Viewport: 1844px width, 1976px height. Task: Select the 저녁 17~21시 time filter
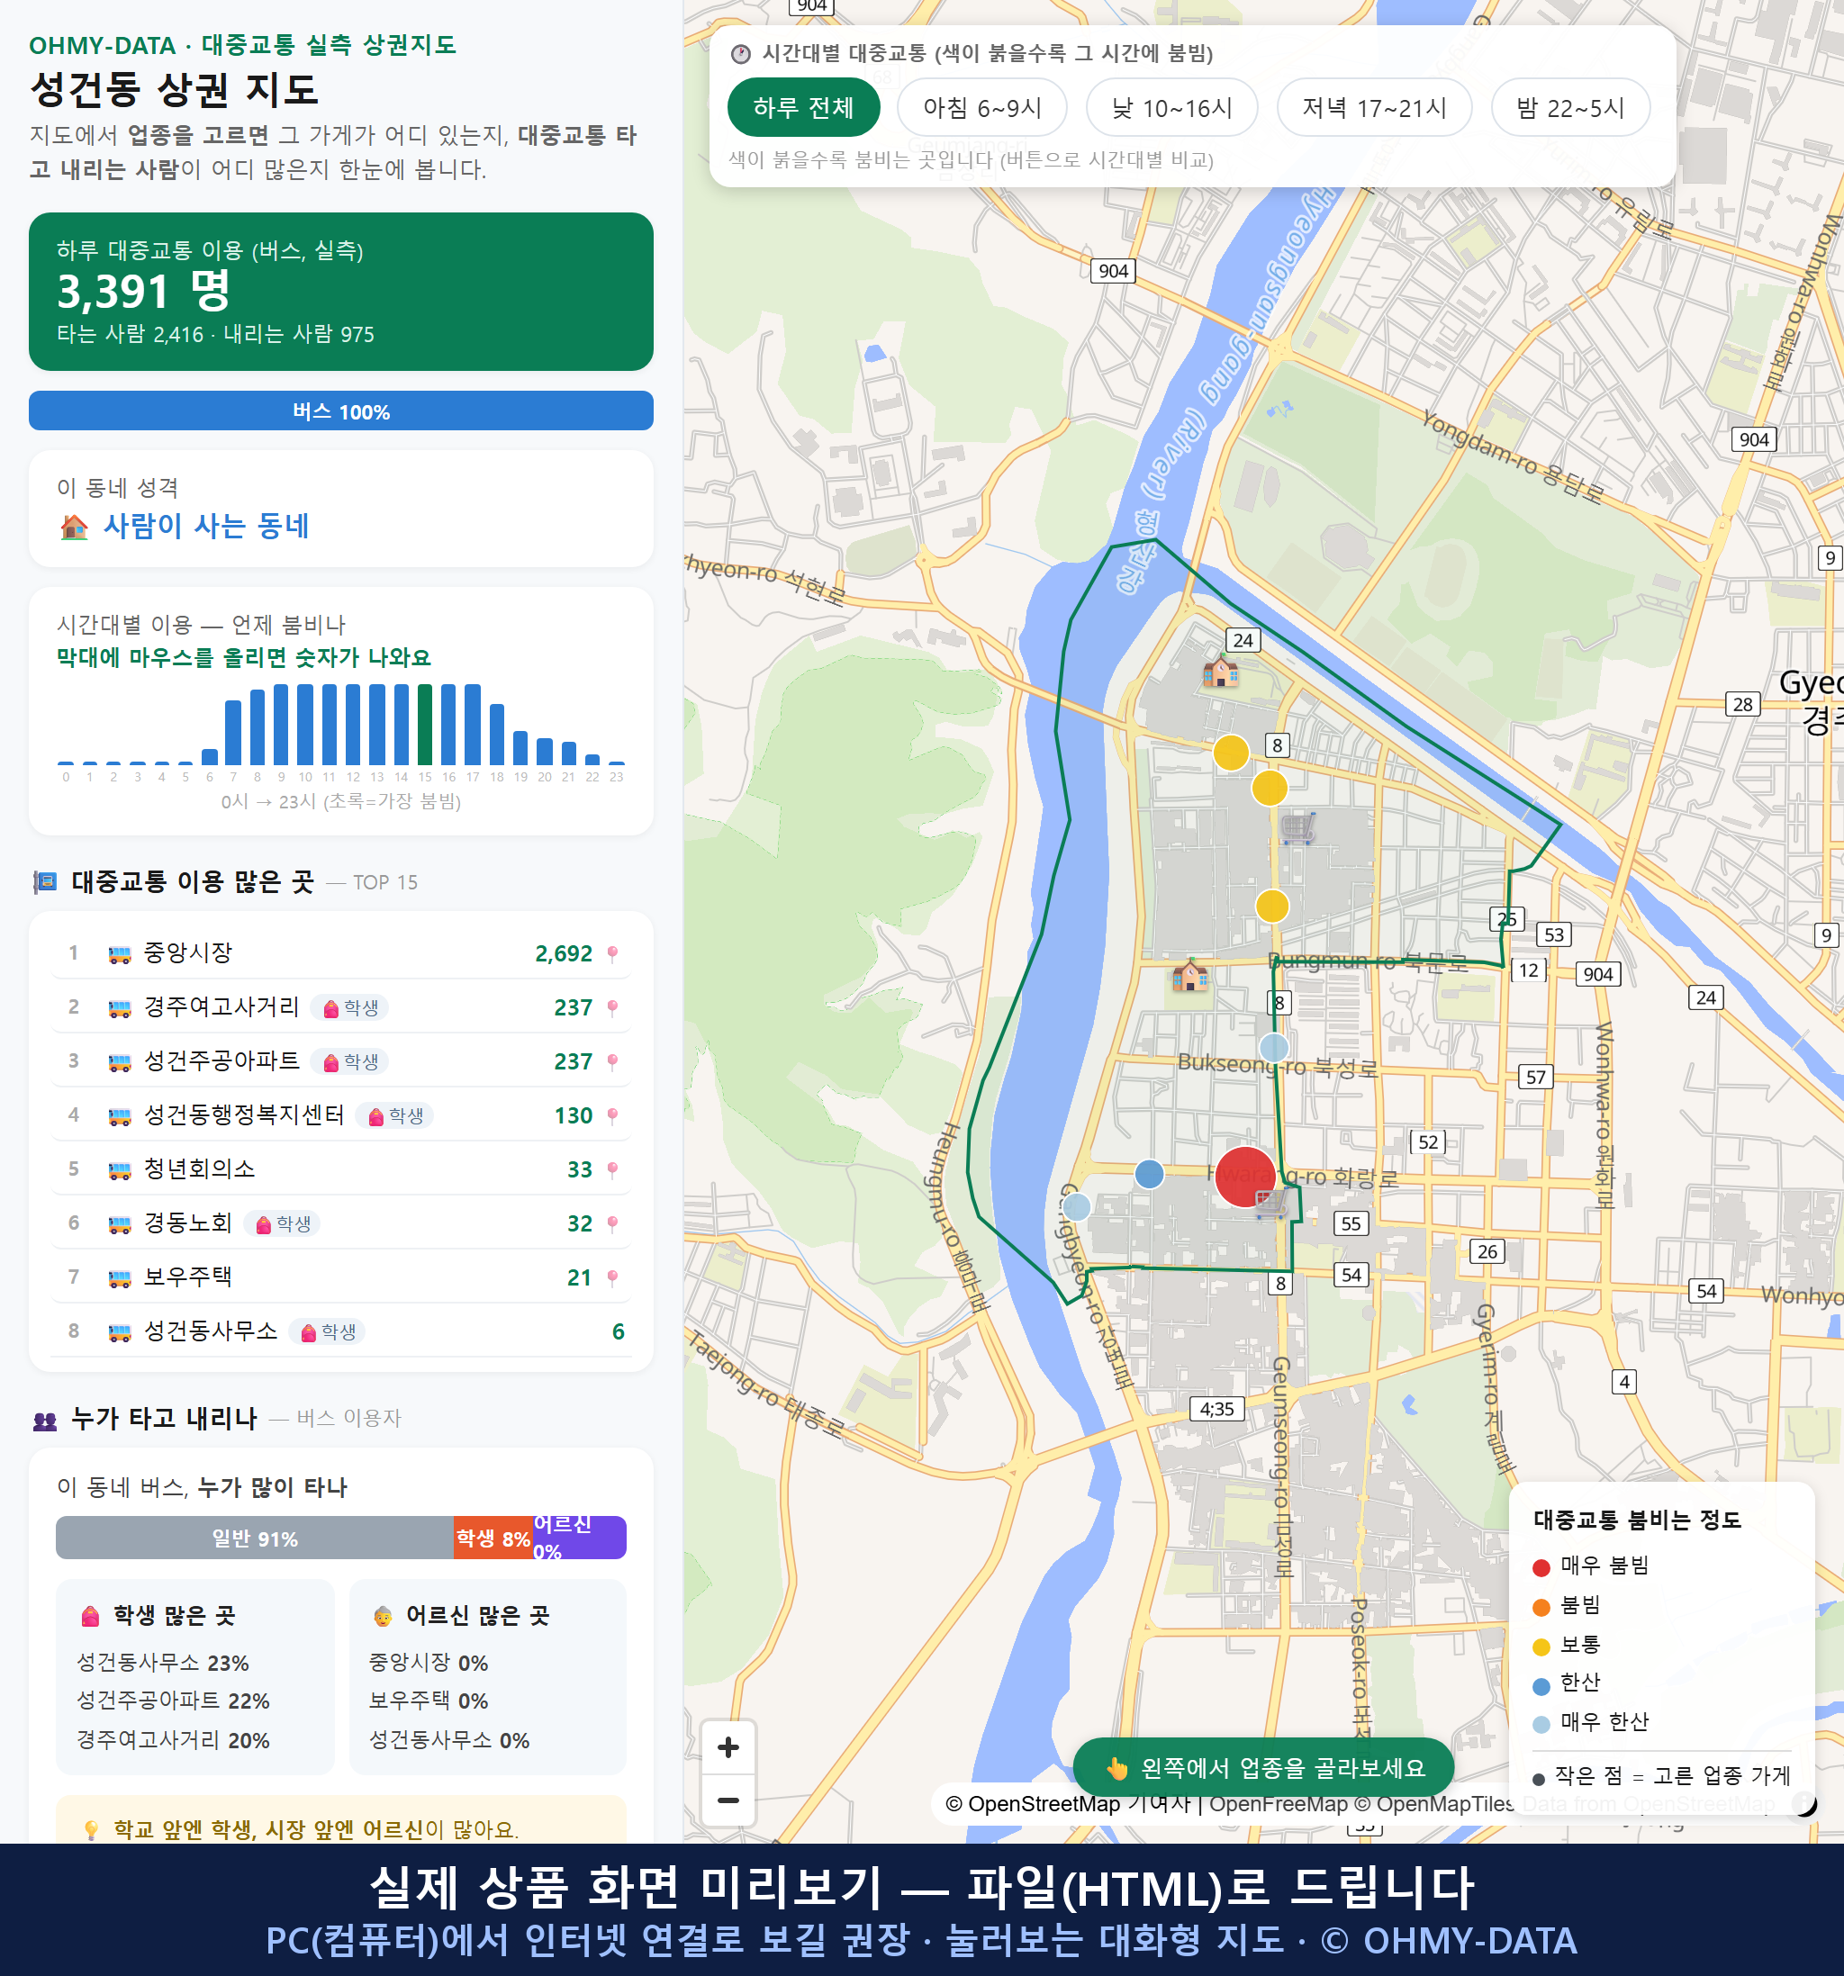[x=1373, y=107]
